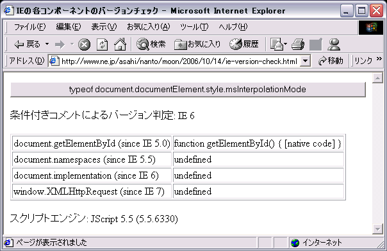387x251 pixels.
Task: Click the 'window.XMLHttpRequest (since IE 7)' cell
Action: point(92,191)
